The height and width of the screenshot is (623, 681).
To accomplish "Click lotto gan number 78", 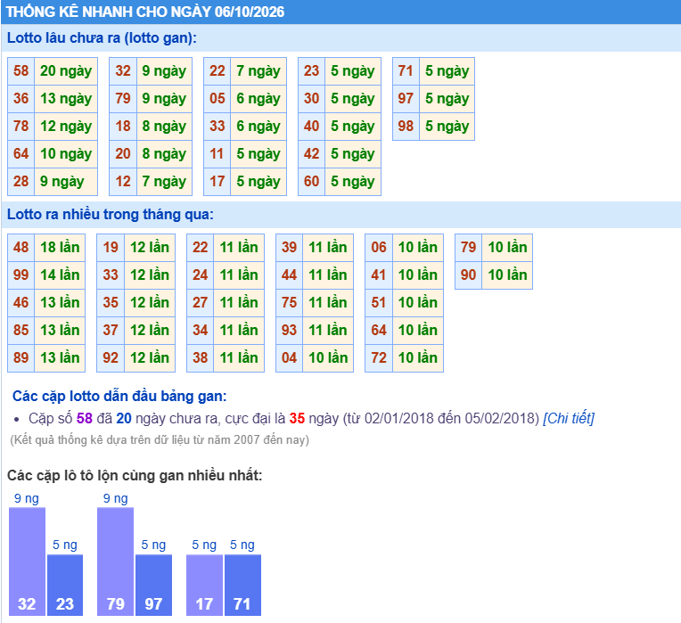I will point(21,127).
